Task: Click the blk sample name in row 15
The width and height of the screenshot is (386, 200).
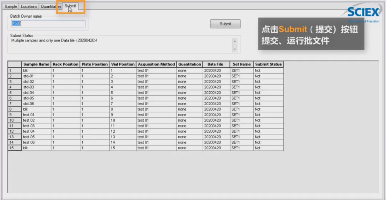Action: click(36, 148)
